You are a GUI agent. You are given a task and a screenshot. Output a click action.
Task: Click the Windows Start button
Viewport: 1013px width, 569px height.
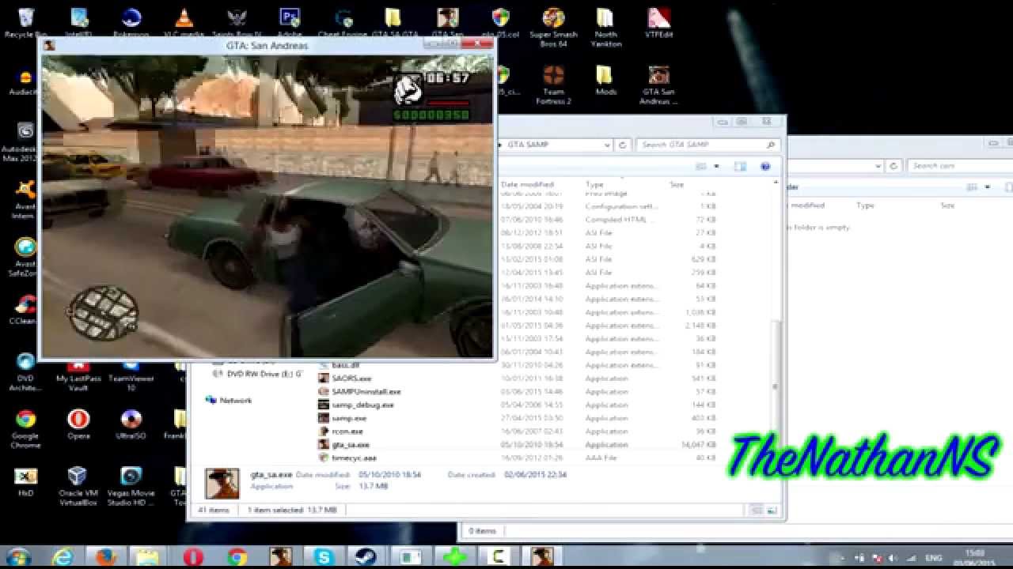click(x=19, y=556)
